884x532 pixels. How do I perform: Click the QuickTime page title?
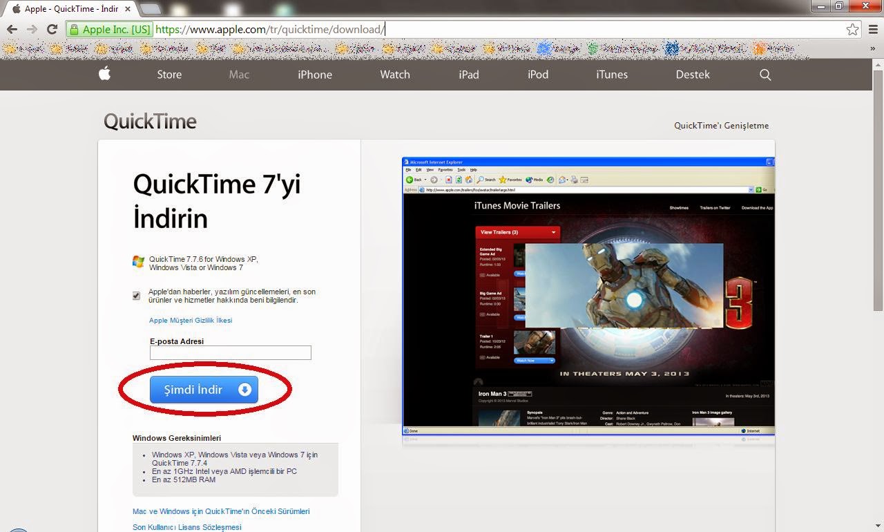(150, 122)
